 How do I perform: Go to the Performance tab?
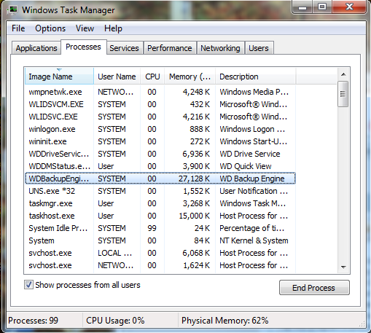170,48
